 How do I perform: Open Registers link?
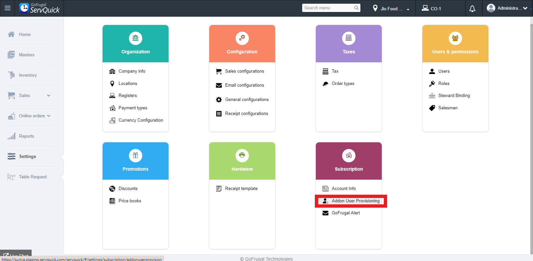(x=128, y=96)
